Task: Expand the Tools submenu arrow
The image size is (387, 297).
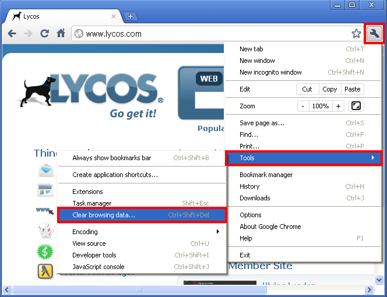Action: [372, 158]
